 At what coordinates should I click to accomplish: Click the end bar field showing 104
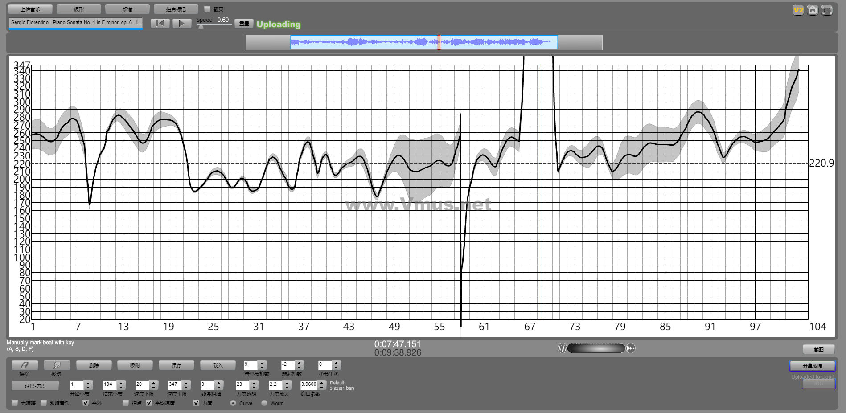pyautogui.click(x=110, y=385)
